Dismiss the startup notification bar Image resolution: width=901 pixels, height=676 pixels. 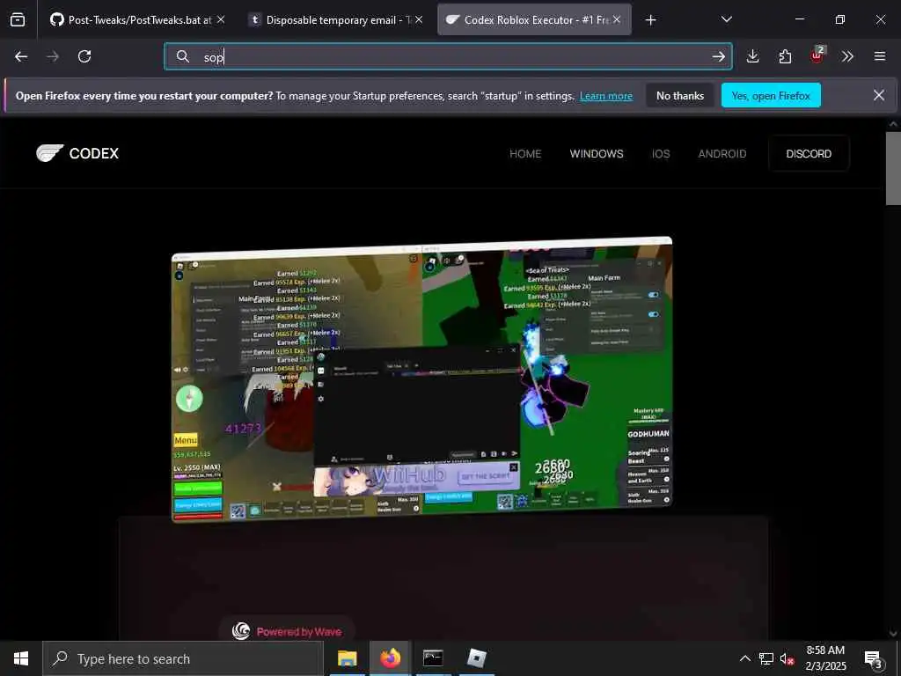tap(879, 95)
